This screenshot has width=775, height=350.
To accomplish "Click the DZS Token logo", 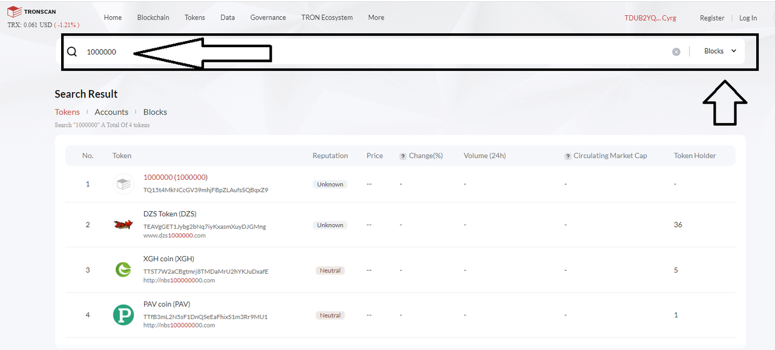I will (x=124, y=225).
